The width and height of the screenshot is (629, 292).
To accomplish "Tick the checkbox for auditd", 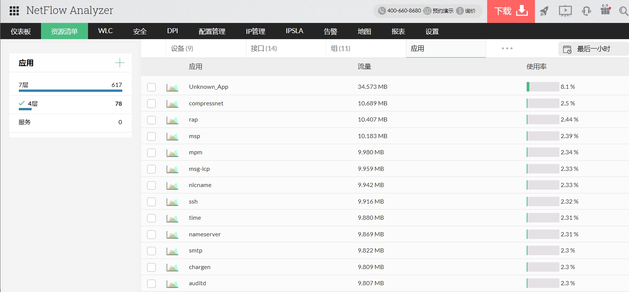I will click(151, 284).
